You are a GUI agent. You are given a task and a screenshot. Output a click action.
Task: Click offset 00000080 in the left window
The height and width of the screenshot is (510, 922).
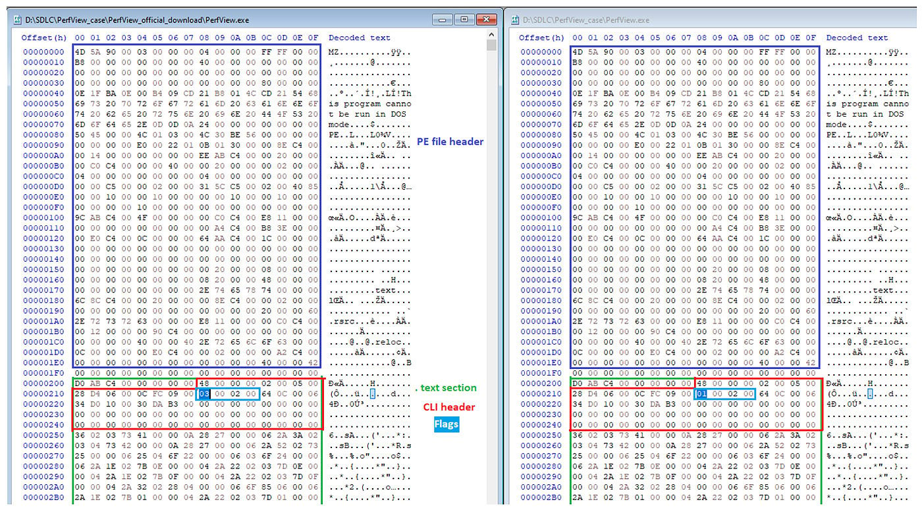pos(43,136)
